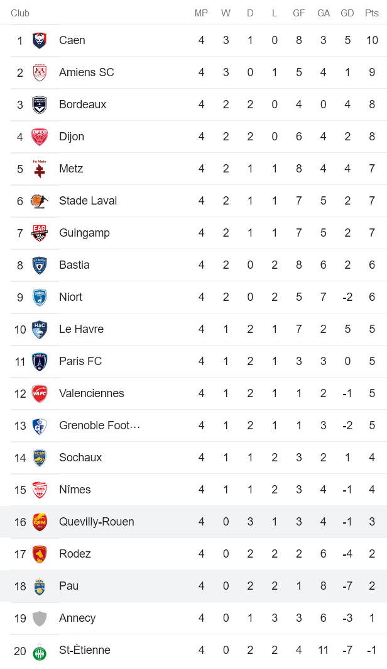
Task: Click the Stade Laval club logo
Action: 40,201
